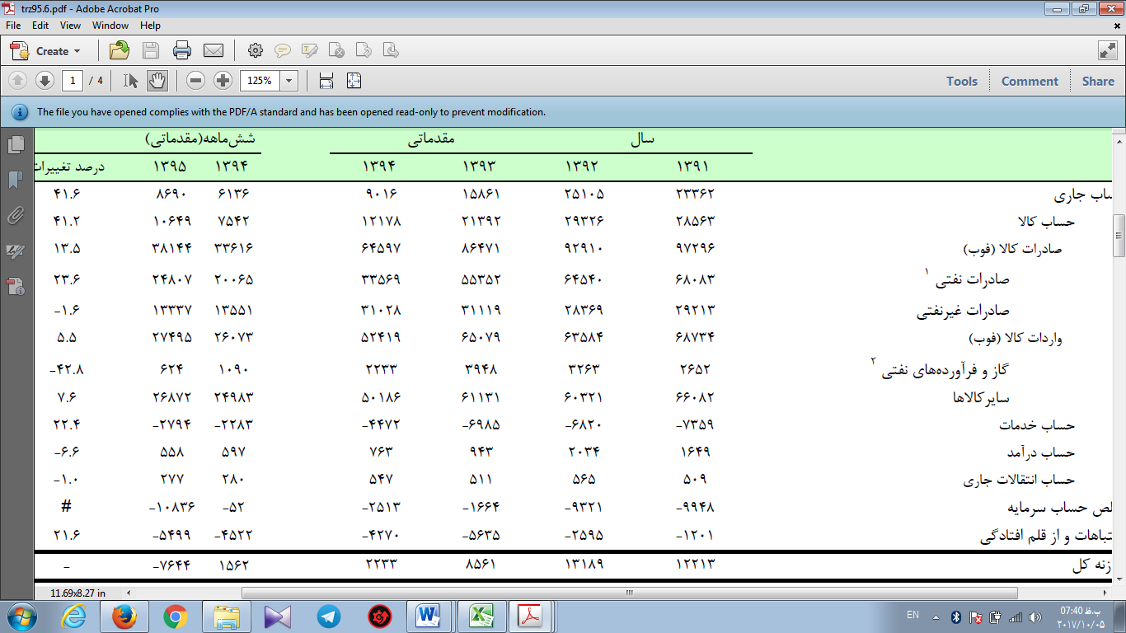Open the zoom level dropdown arrow
This screenshot has height=633, width=1126.
click(x=289, y=80)
